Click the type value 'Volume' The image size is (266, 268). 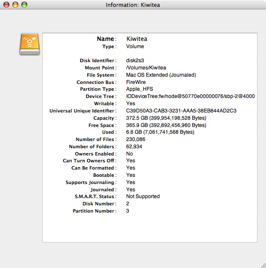135,46
